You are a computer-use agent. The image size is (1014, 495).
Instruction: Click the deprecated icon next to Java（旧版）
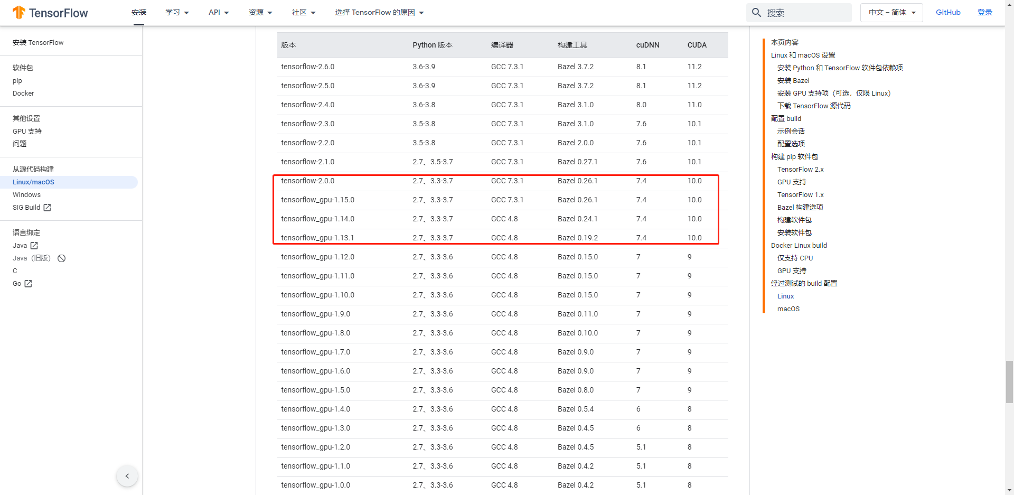click(62, 258)
